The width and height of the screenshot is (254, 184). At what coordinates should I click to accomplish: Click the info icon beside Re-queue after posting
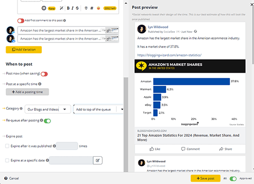(41, 121)
